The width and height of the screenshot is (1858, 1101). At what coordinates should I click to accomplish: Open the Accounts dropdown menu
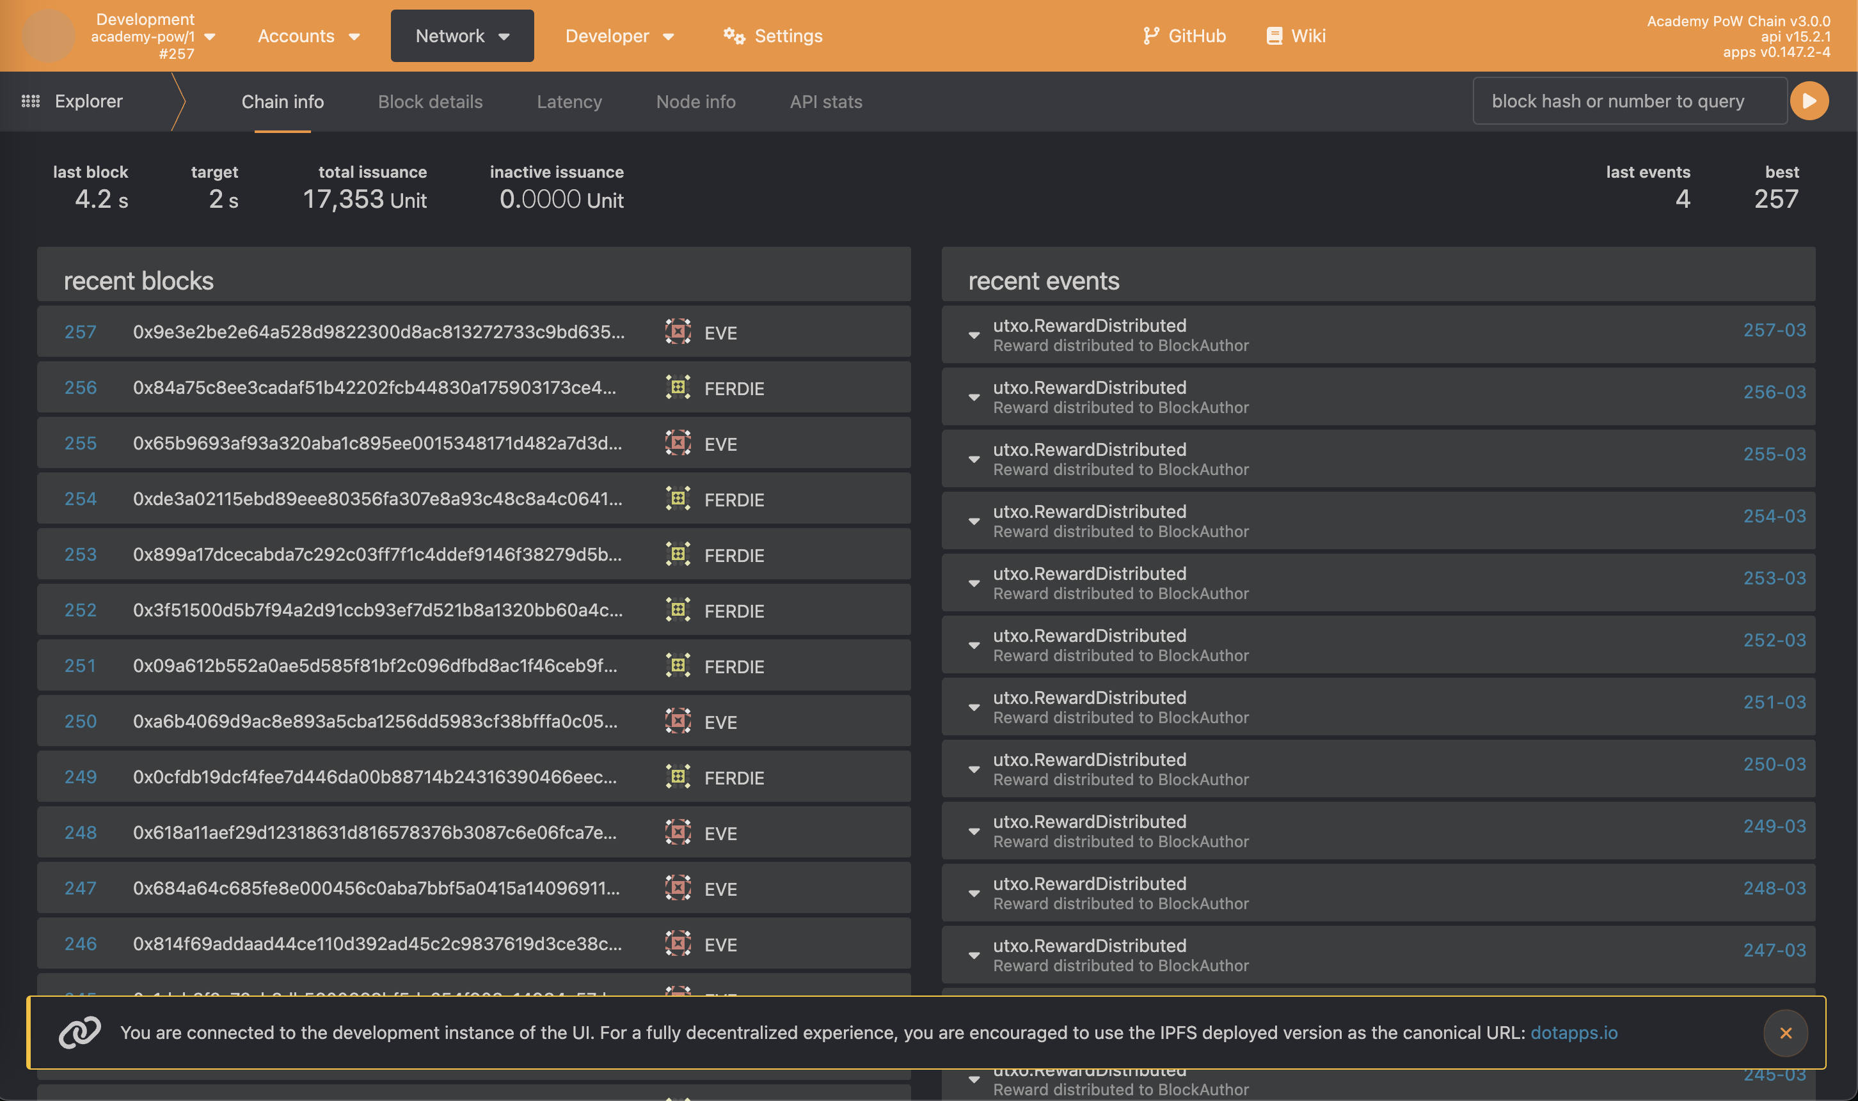click(308, 36)
